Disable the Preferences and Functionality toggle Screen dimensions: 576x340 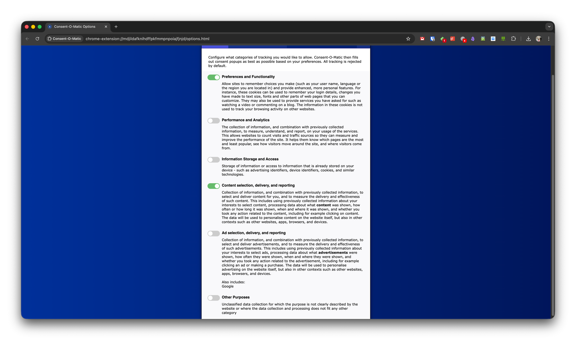point(213,77)
